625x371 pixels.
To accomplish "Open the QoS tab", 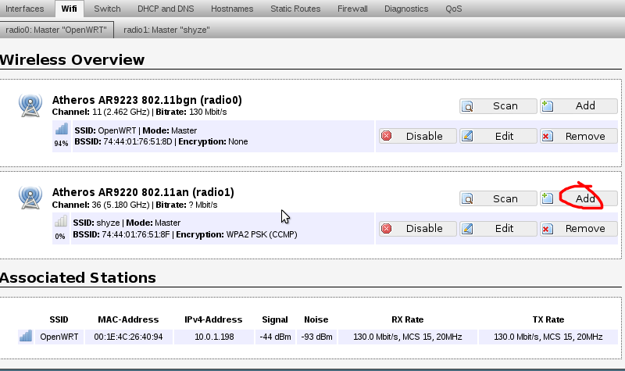I will tap(454, 9).
